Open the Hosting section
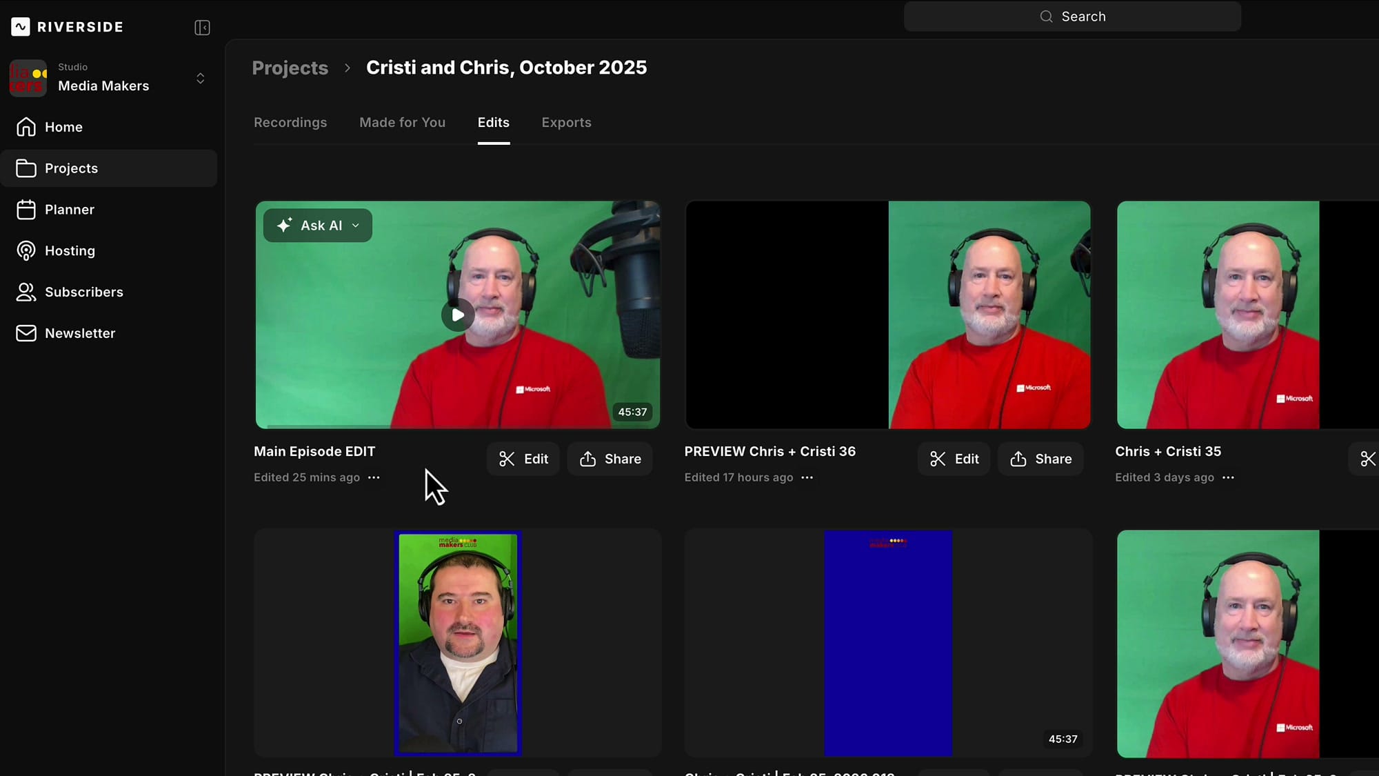The width and height of the screenshot is (1379, 776). click(x=109, y=251)
